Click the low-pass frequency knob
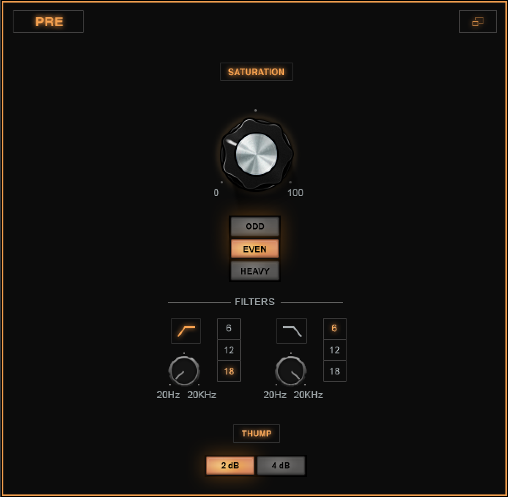The image size is (508, 497). (x=291, y=371)
